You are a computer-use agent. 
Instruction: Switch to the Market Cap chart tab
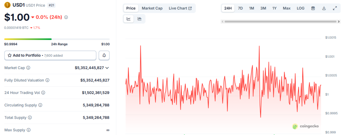152,8
